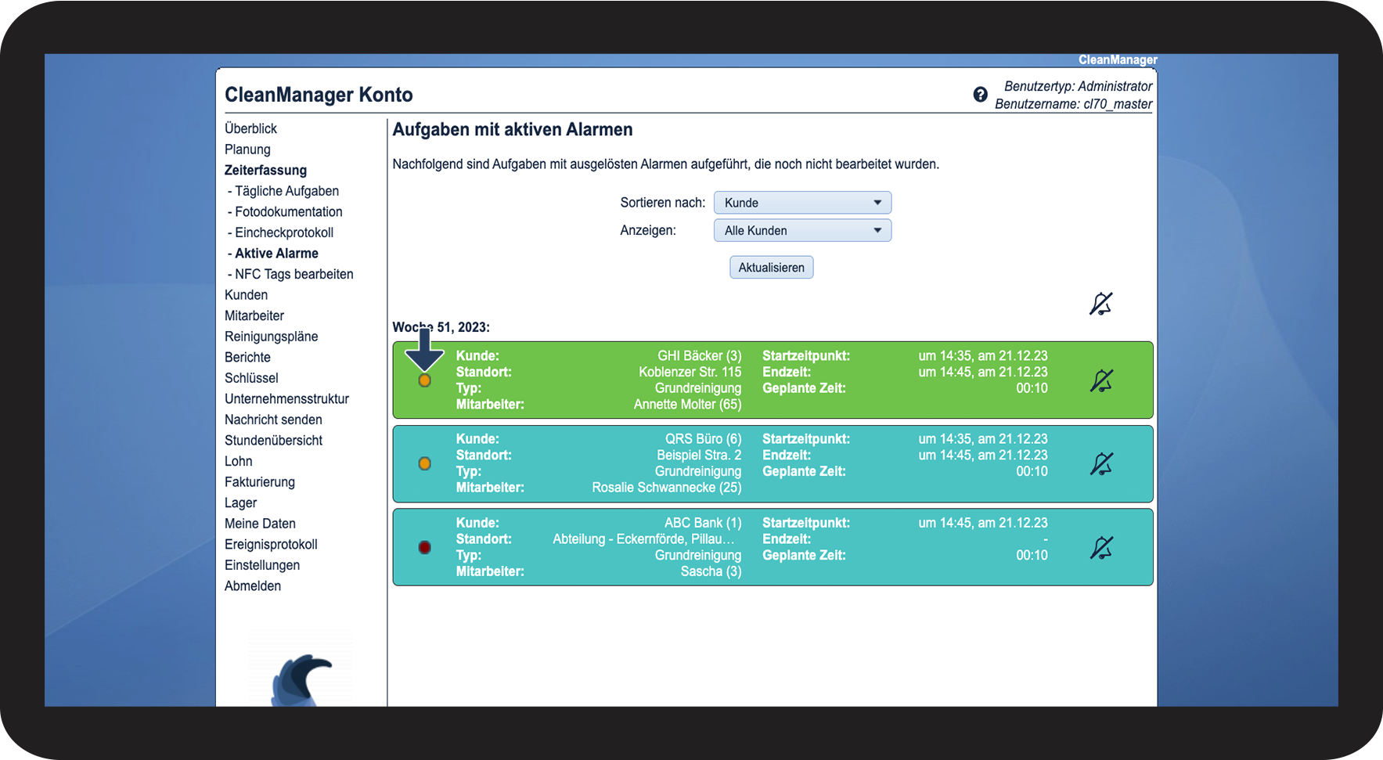The image size is (1383, 760).
Task: Navigate to the Überblick page
Action: (250, 128)
